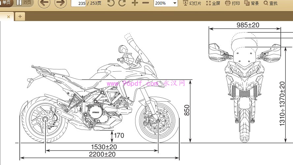Image resolution: width=293 pixels, height=165 pixels.
Task: Click the 170 ground clearance dimension
Action: [119, 135]
